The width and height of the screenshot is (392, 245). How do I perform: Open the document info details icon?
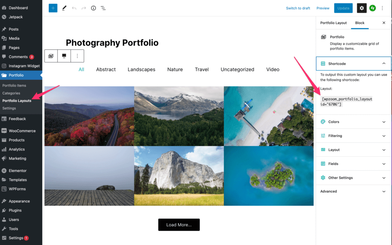[x=93, y=8]
